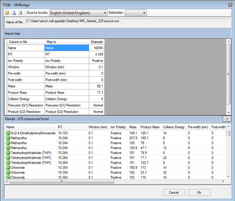Select the Window (min) mapping cell
This screenshot has width=235, height=201.
point(67,67)
